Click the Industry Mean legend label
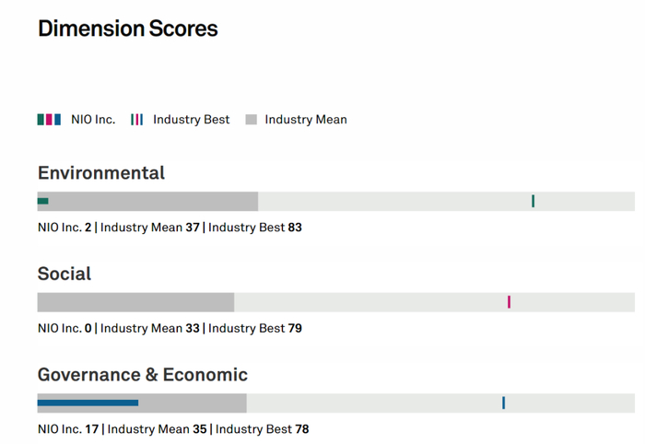The image size is (645, 444). coord(306,120)
